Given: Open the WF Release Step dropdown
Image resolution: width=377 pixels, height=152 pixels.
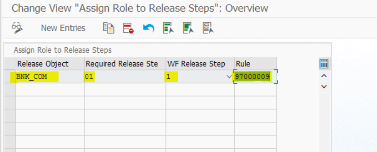Looking at the screenshot, I should tap(229, 77).
